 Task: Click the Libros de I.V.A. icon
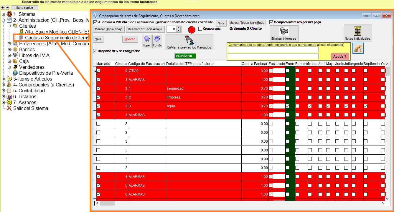click(15, 55)
